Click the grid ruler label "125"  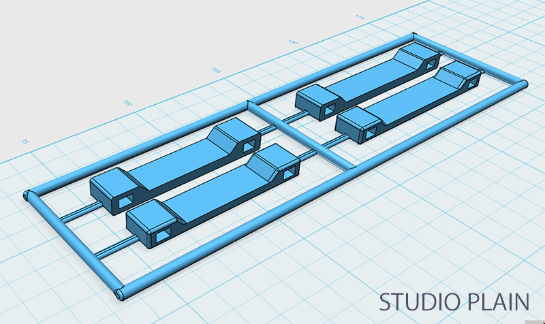click(x=216, y=71)
